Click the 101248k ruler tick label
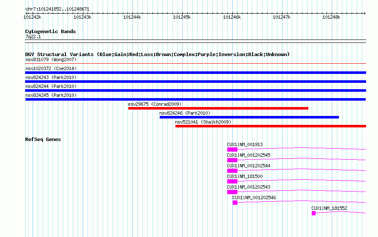The image size is (378, 237). pos(331,17)
